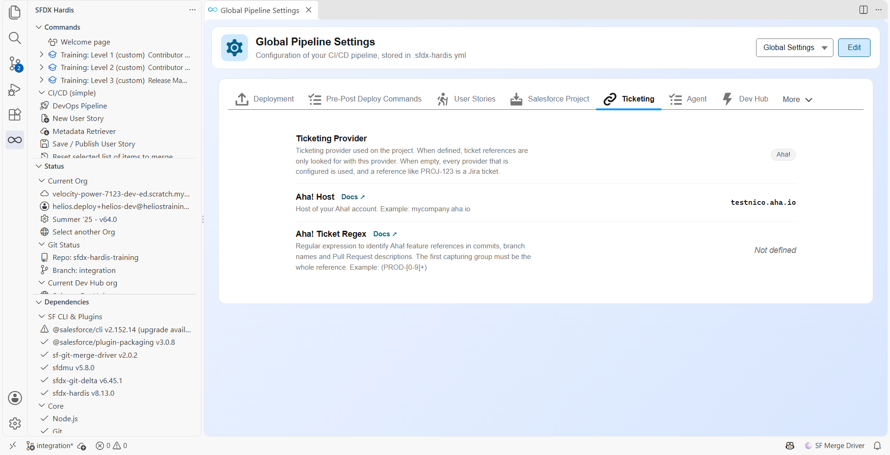The image size is (890, 455).
Task: Open the Accounts icon in activity bar
Action: (15, 398)
